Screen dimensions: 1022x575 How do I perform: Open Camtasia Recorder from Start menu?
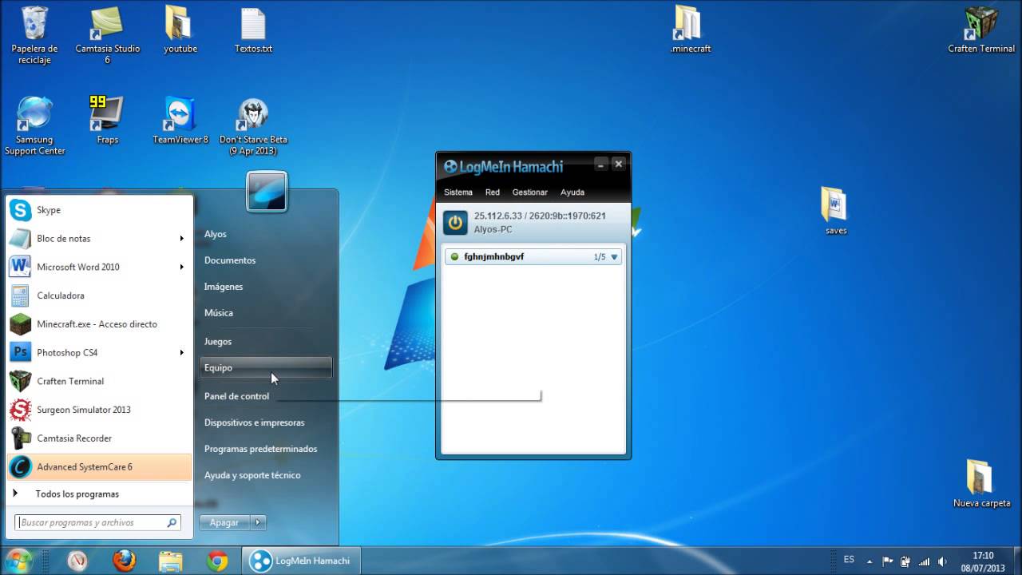click(x=100, y=438)
